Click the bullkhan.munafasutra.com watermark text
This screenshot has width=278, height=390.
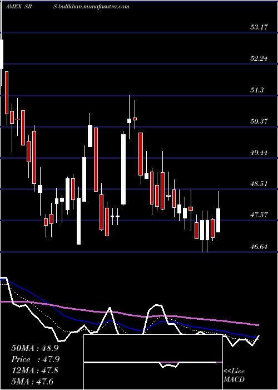94,7
